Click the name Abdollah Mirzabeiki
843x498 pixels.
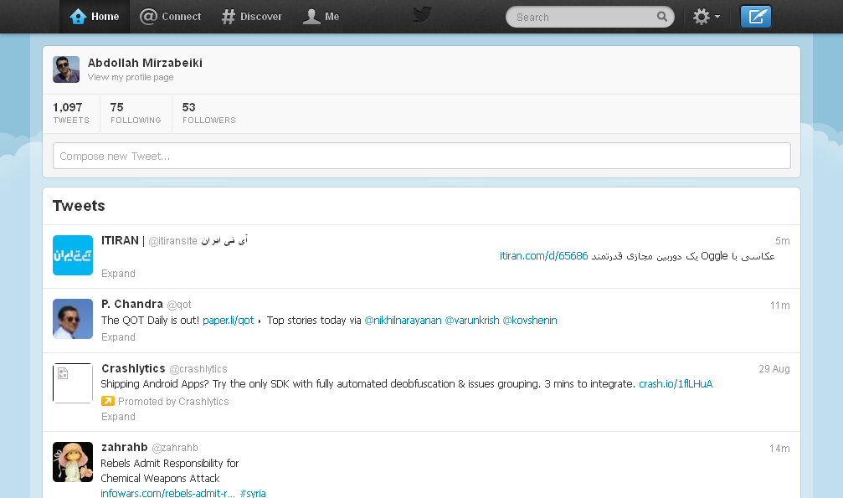tap(145, 63)
